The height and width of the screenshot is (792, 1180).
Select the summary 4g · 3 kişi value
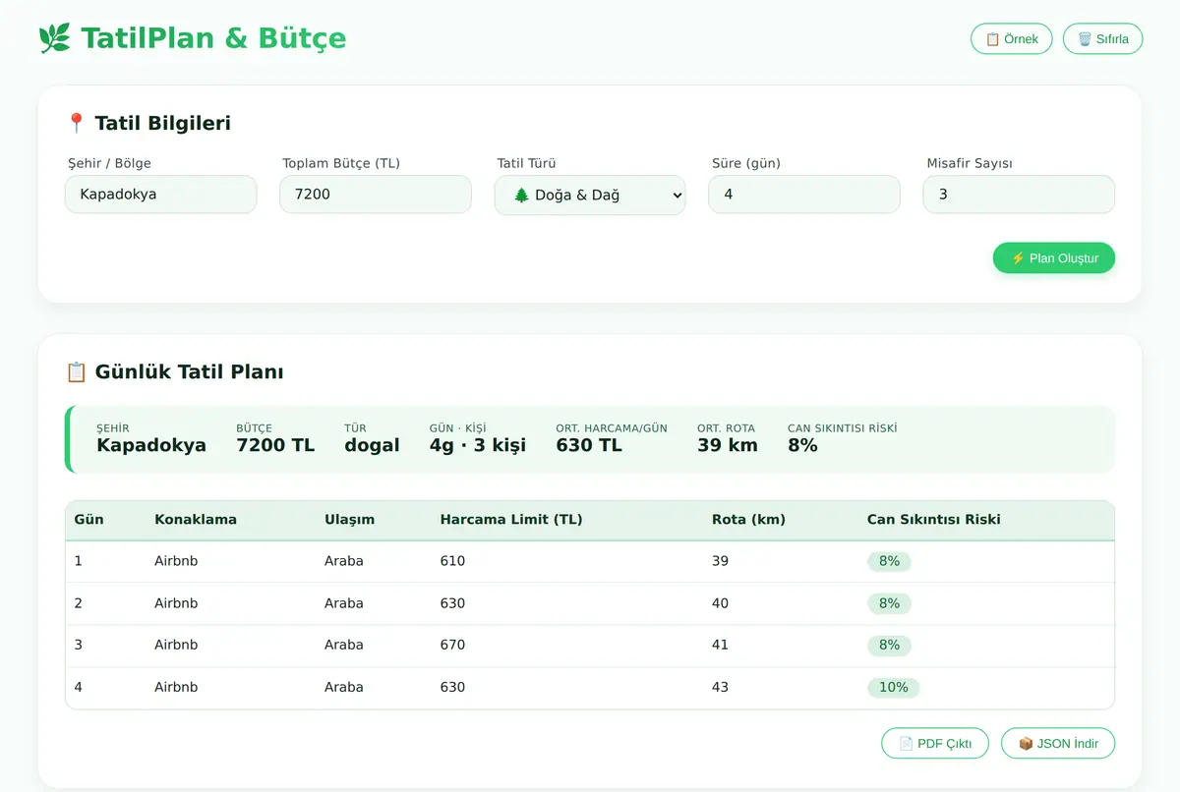[478, 445]
